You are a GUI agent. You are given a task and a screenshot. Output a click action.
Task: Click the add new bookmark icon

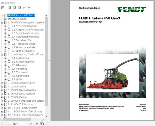[x=15, y=8]
